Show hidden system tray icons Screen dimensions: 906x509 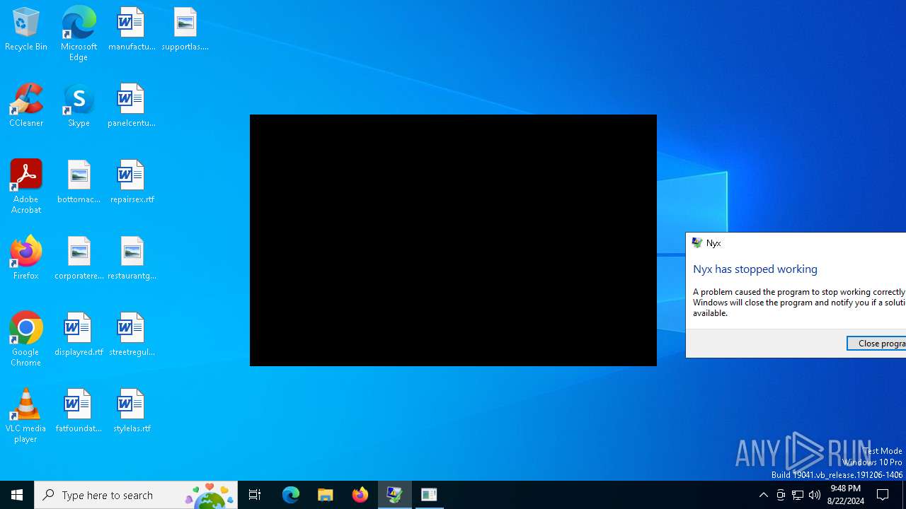pos(763,495)
